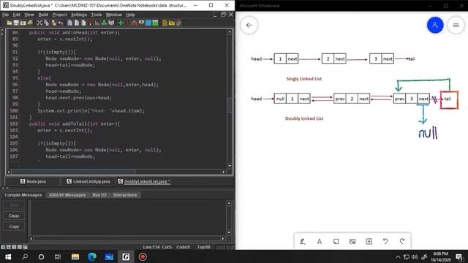The image size is (468, 263).
Task: Click the insert image icon in Whiteboard
Action: pos(352,241)
